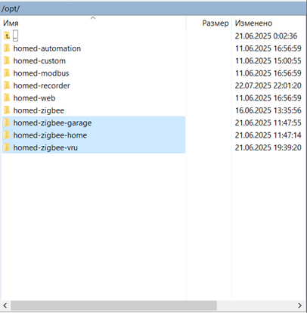Click the horizontal scrollbar right arrow

(x=300, y=305)
